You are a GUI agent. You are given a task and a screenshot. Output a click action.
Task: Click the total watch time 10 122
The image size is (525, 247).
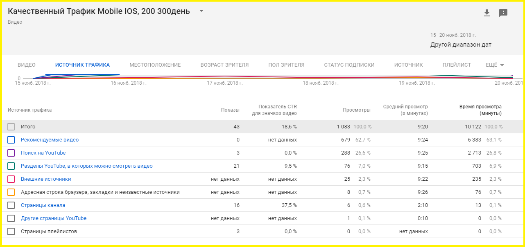coord(473,127)
